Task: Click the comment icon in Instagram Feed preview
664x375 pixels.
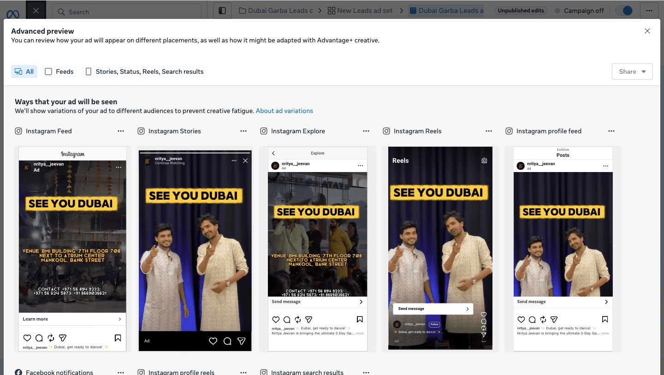Action: (39, 338)
